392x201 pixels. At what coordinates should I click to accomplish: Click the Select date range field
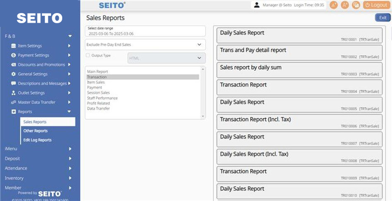[x=145, y=31]
